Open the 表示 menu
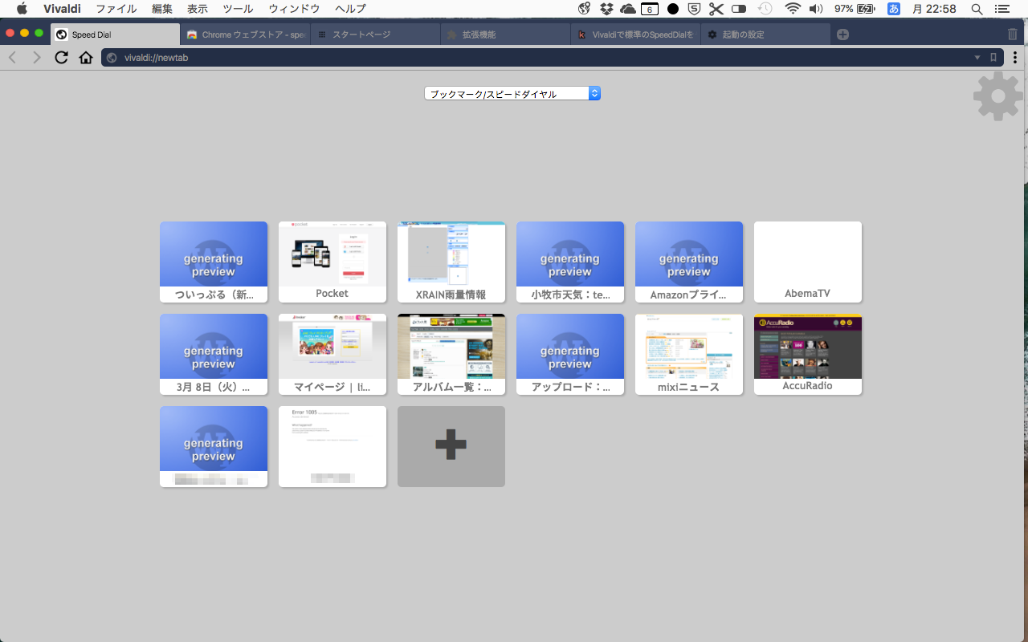 198,9
